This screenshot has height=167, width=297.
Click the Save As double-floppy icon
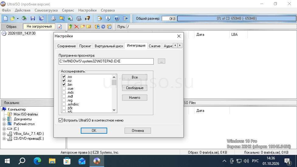41,18
